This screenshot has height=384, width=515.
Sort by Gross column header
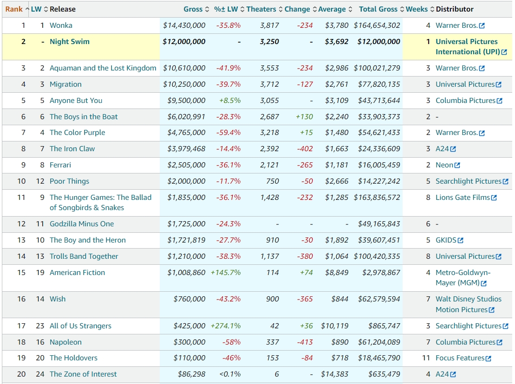[x=196, y=9]
